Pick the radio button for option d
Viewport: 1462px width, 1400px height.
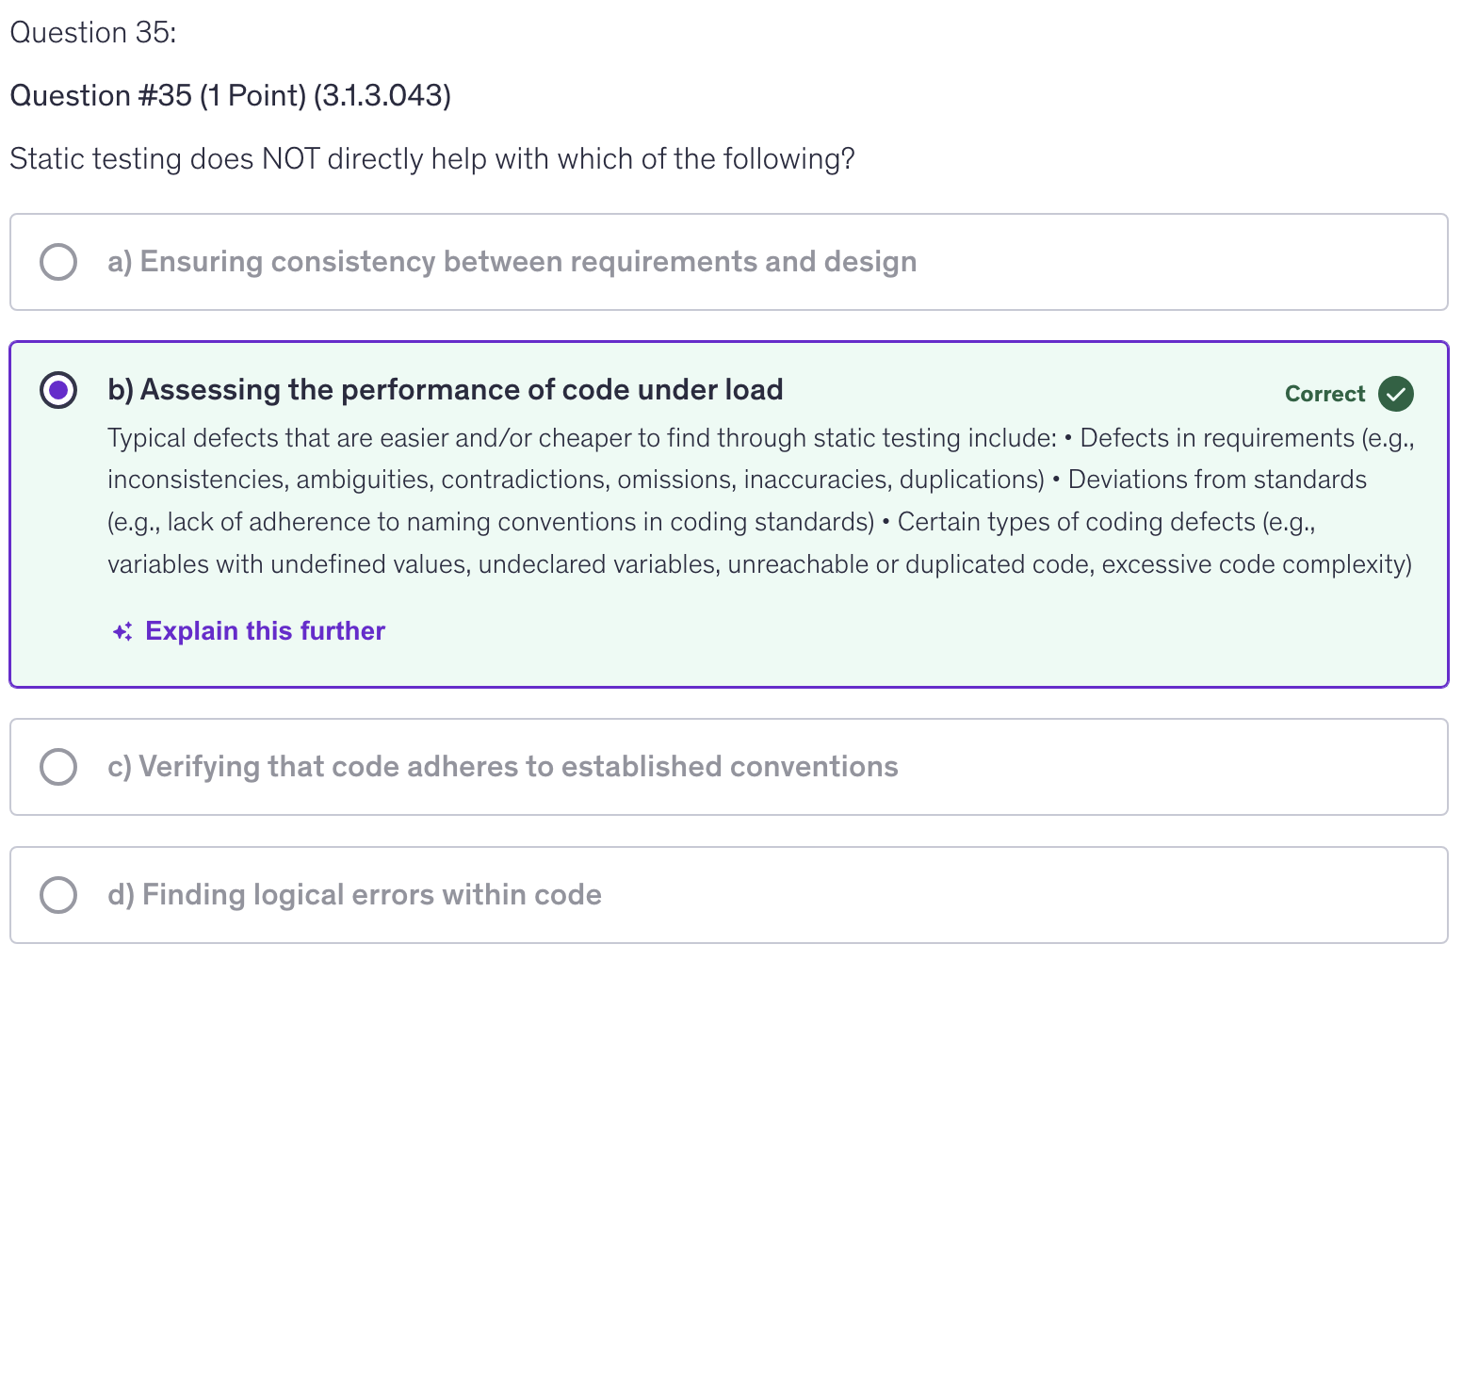(58, 895)
